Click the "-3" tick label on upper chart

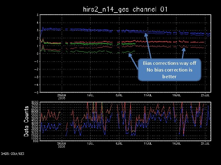coord(37,77)
